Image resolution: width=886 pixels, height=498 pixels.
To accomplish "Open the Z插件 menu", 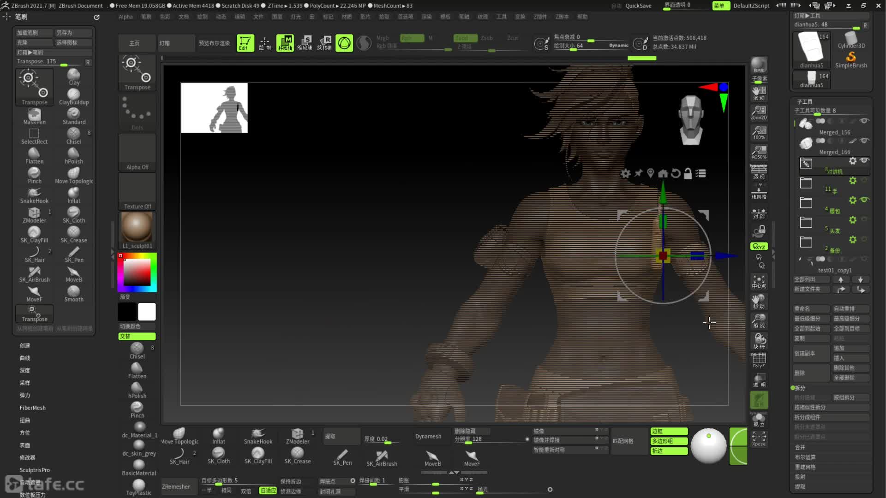I will tap(540, 17).
